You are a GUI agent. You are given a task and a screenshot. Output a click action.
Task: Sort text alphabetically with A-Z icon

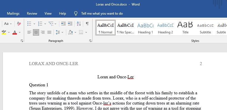tap(79, 24)
